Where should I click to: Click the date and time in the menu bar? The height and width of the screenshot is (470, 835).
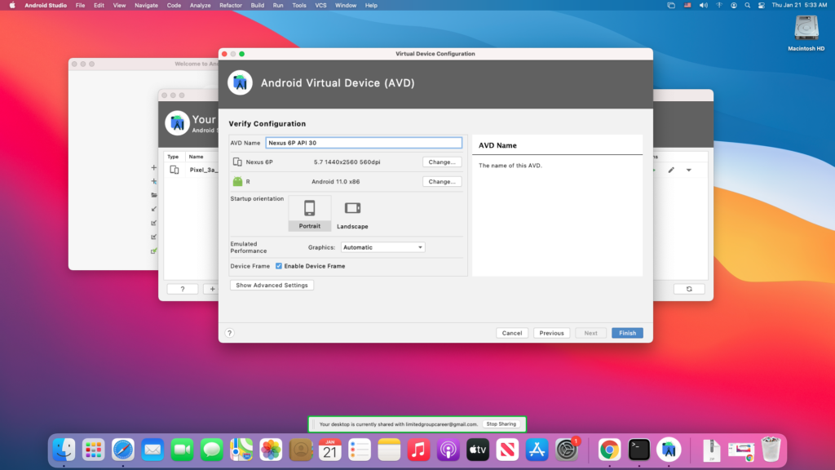[799, 6]
